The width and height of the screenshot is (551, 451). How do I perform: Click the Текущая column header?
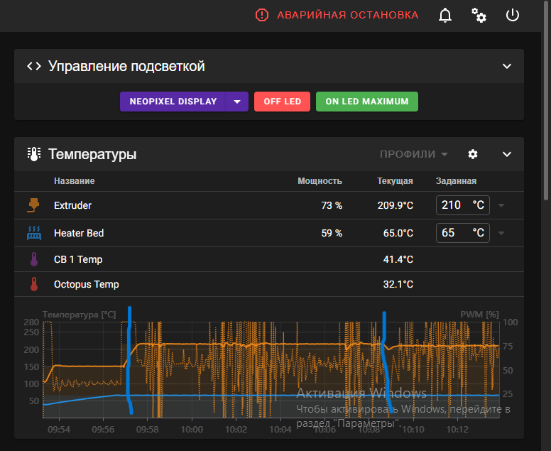395,180
